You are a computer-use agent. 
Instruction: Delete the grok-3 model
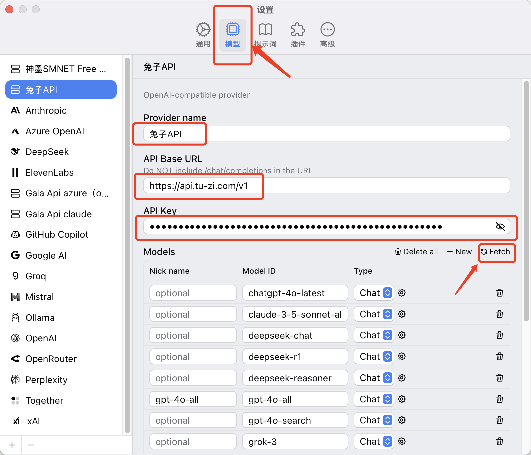(500, 441)
